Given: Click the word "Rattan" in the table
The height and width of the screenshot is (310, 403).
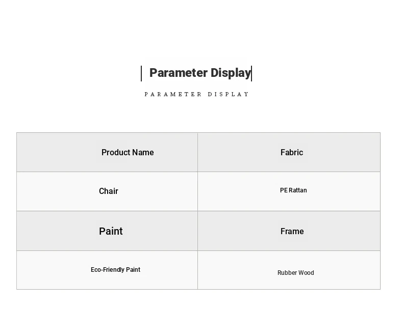Looking at the screenshot, I should pos(298,190).
